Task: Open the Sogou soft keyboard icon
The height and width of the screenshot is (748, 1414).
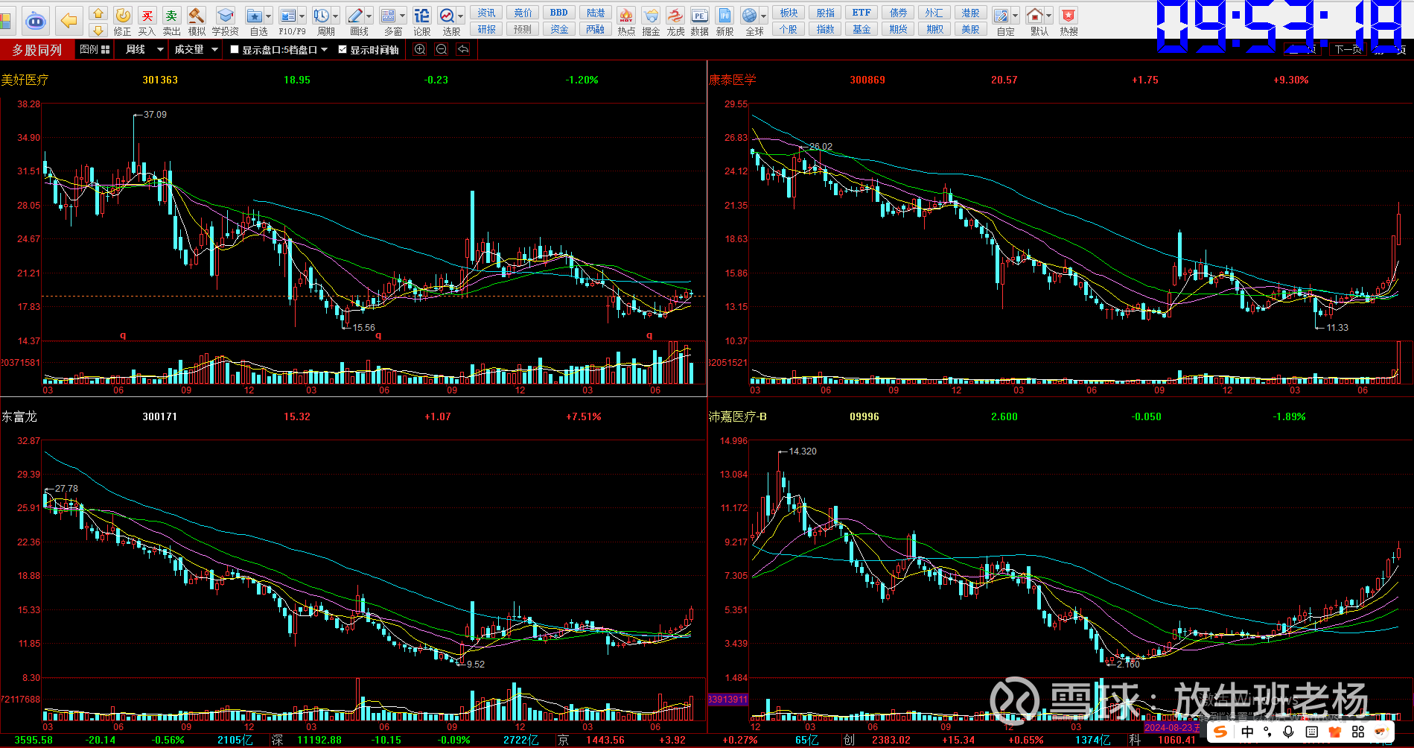Action: pyautogui.click(x=1311, y=732)
